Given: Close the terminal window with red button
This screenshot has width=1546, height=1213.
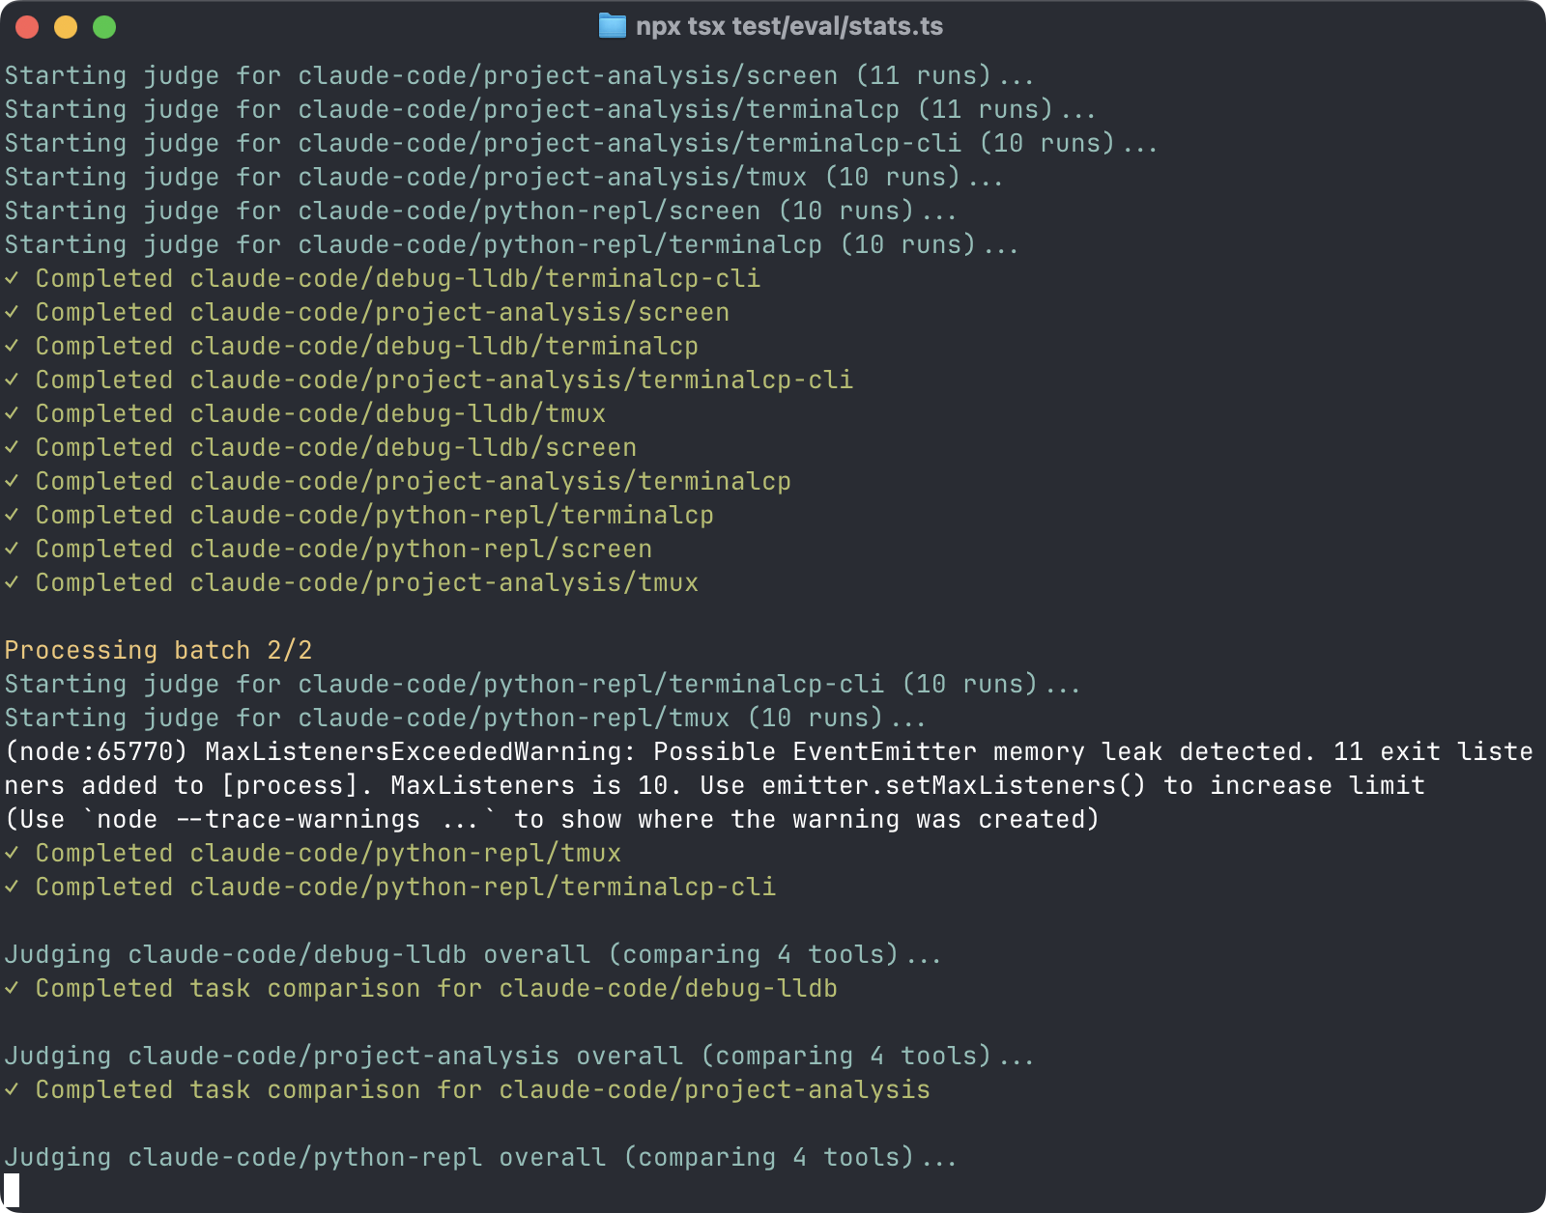Looking at the screenshot, I should [x=27, y=27].
